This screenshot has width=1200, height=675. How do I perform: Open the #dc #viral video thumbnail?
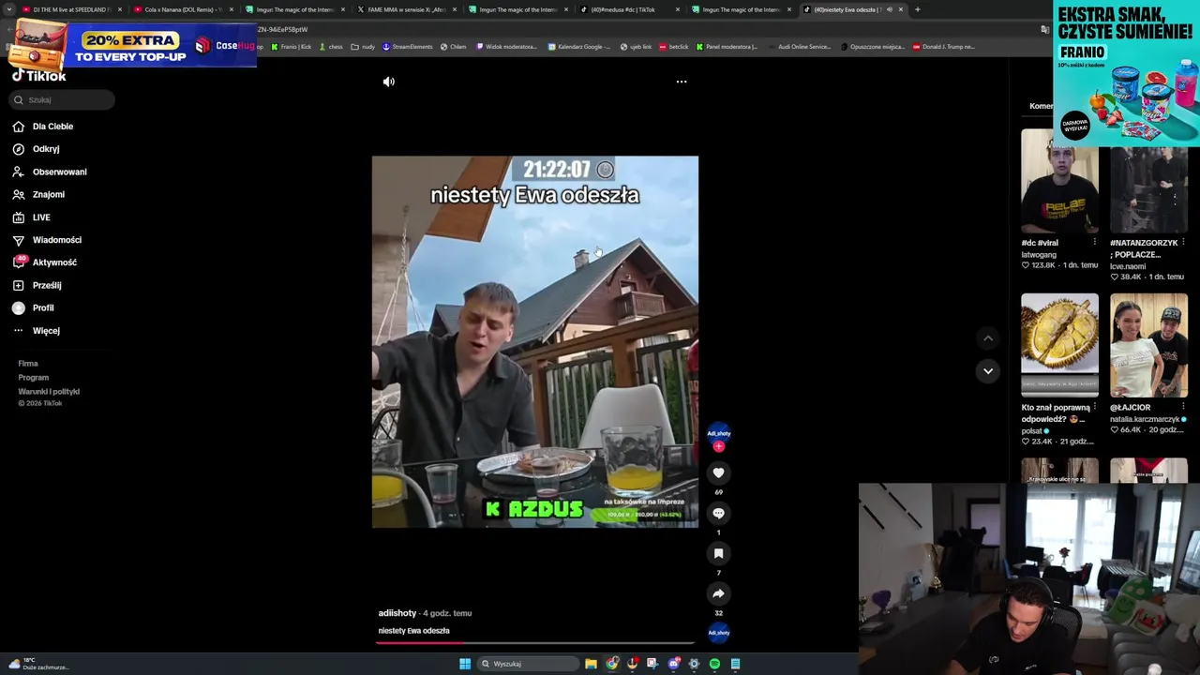pyautogui.click(x=1059, y=181)
